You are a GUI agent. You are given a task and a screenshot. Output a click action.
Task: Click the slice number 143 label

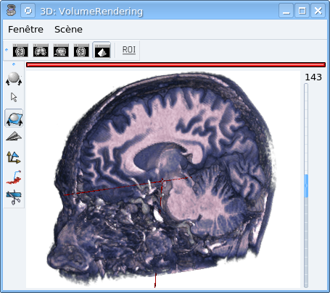coord(313,77)
